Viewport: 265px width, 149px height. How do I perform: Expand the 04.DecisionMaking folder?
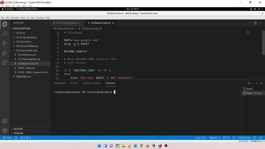coord(29,46)
